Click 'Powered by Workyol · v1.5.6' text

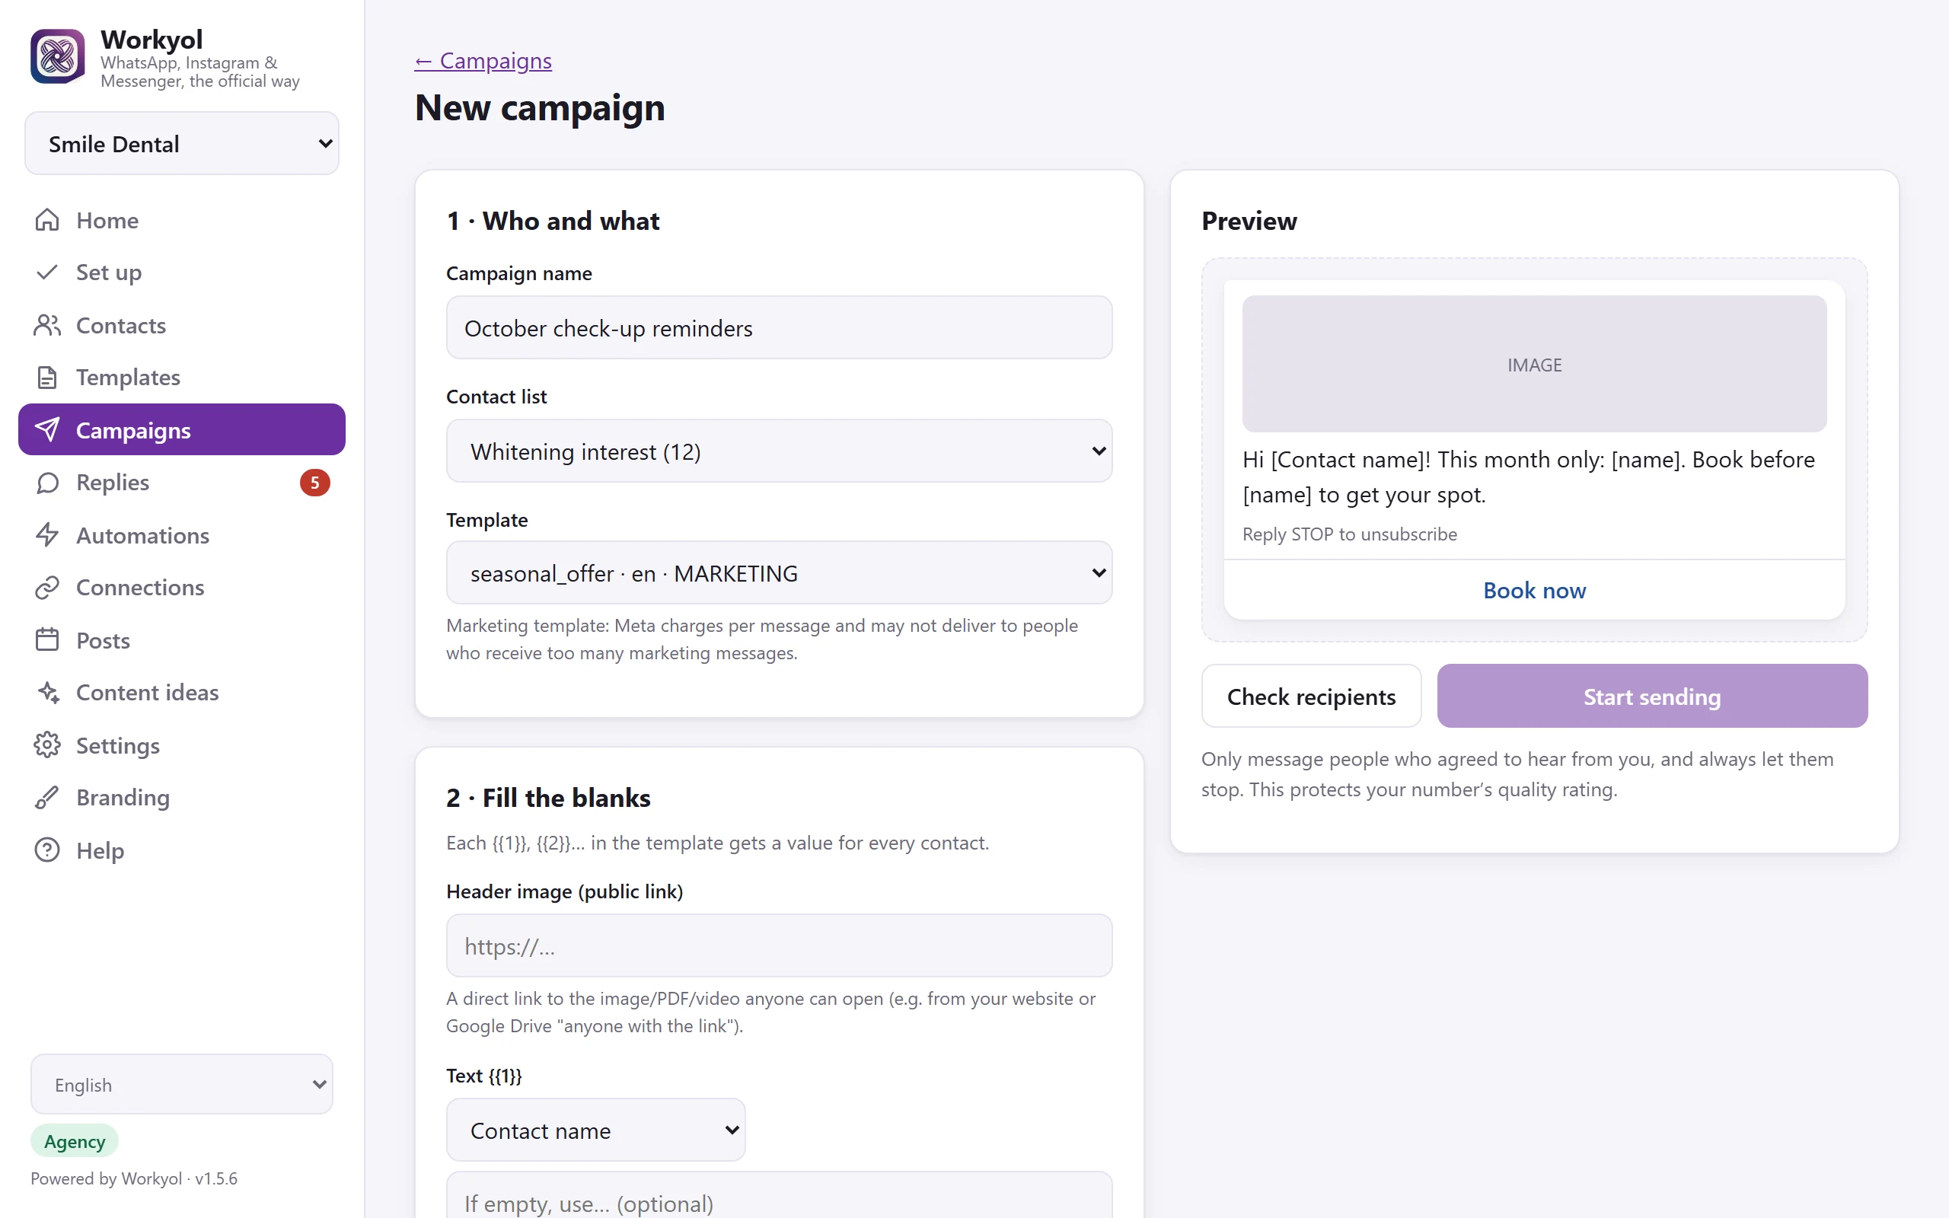pos(135,1178)
